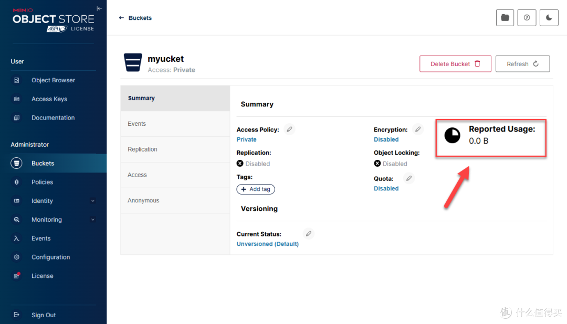Click the lambda Events icon in the sidebar
The image size is (567, 324).
17,239
